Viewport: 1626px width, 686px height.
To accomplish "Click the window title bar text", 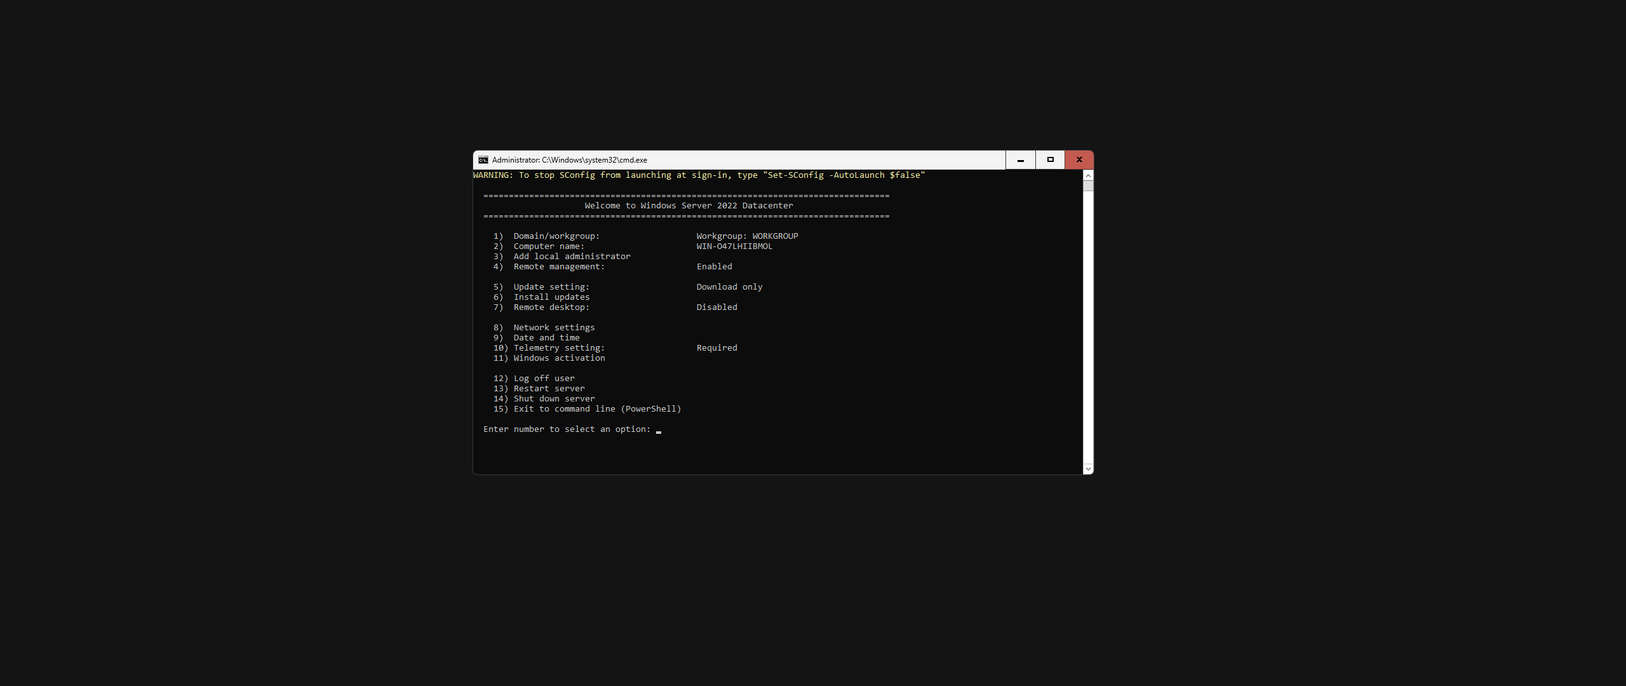I will click(569, 160).
